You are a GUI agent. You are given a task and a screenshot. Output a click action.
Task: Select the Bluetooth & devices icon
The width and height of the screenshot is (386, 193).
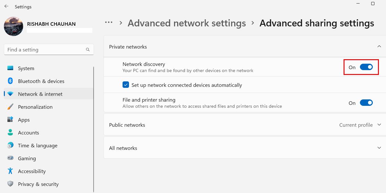click(x=10, y=81)
